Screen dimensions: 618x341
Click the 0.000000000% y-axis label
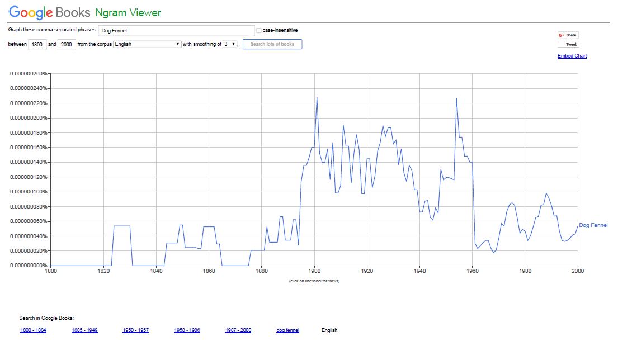coord(29,266)
